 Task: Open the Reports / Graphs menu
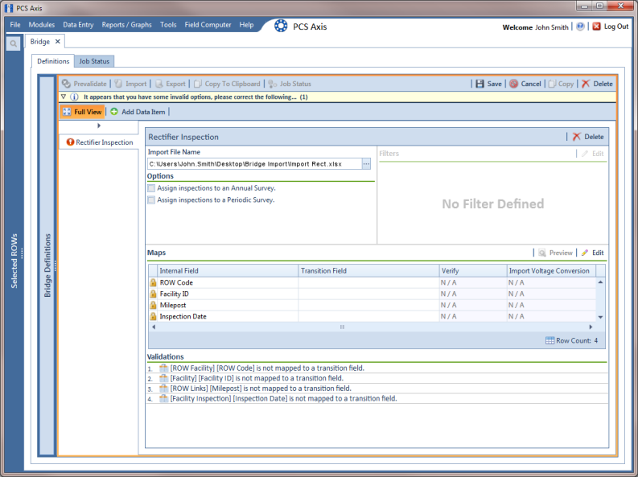point(126,25)
